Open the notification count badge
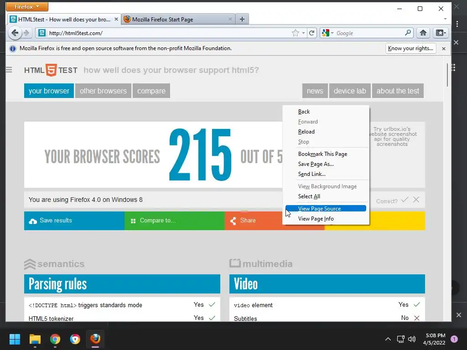The height and width of the screenshot is (350, 467). pos(454,339)
